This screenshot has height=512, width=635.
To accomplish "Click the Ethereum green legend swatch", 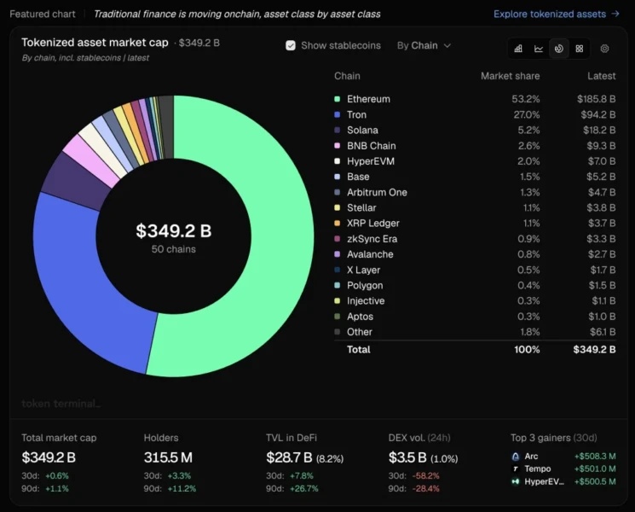I will 337,99.
